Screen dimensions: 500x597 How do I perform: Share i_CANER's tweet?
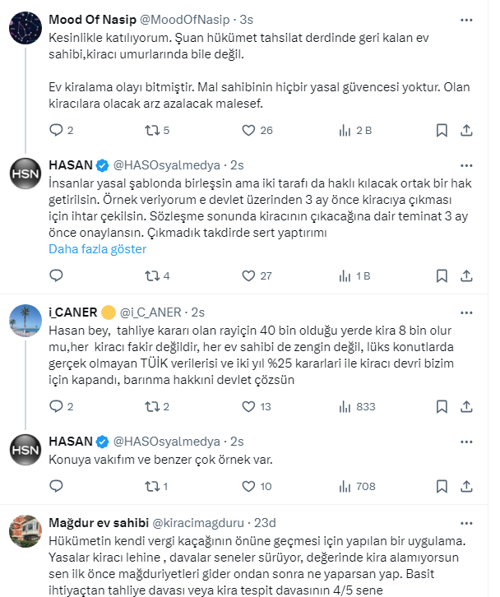465,406
